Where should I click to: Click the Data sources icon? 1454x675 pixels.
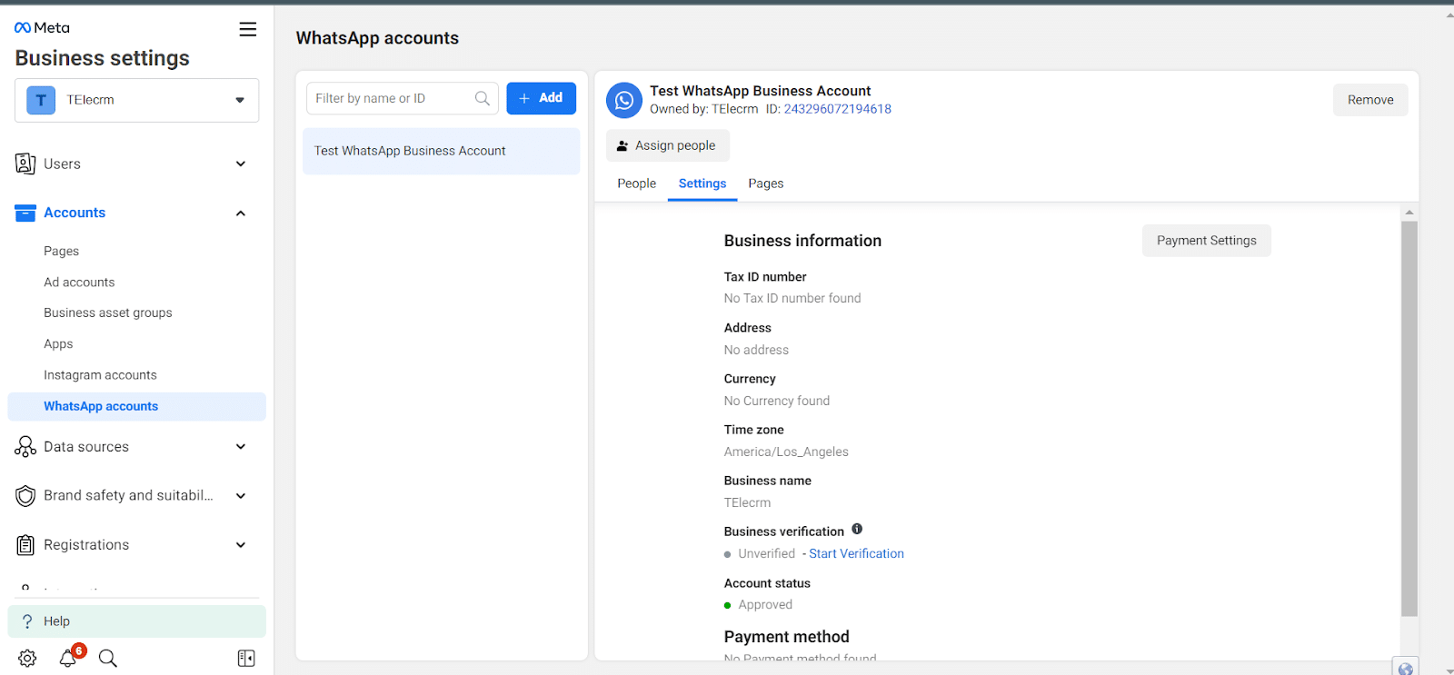pyautogui.click(x=25, y=446)
